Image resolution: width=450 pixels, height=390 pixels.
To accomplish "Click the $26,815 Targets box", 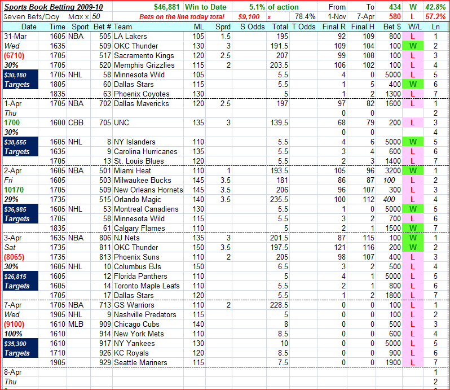I will [x=20, y=281].
